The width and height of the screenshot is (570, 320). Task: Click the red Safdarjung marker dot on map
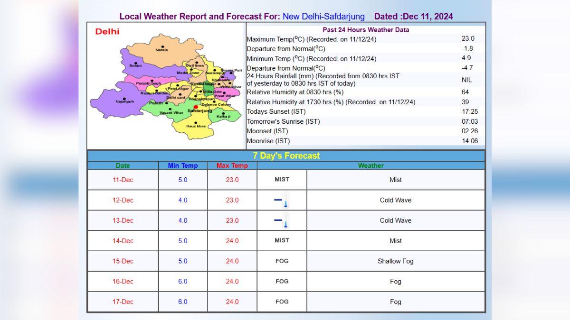click(x=196, y=107)
